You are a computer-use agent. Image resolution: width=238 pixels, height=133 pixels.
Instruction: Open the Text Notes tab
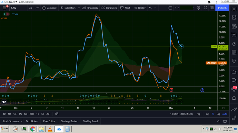(32, 121)
